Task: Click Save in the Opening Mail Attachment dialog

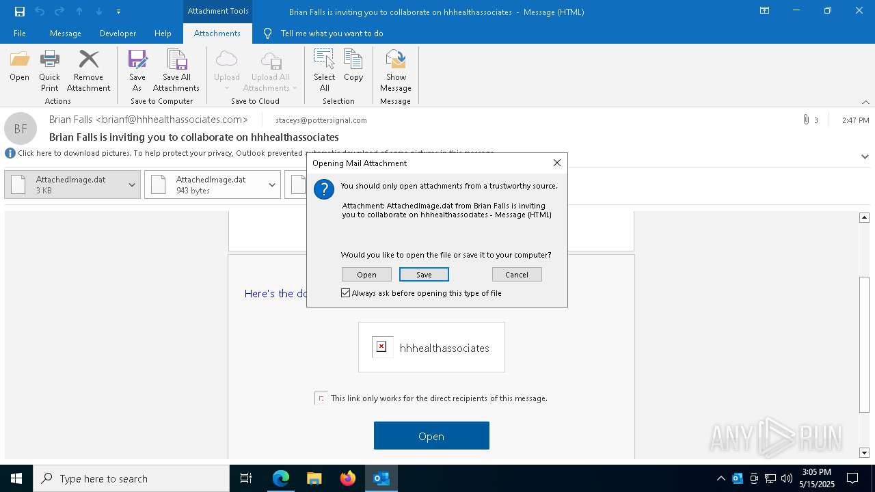Action: [x=424, y=274]
